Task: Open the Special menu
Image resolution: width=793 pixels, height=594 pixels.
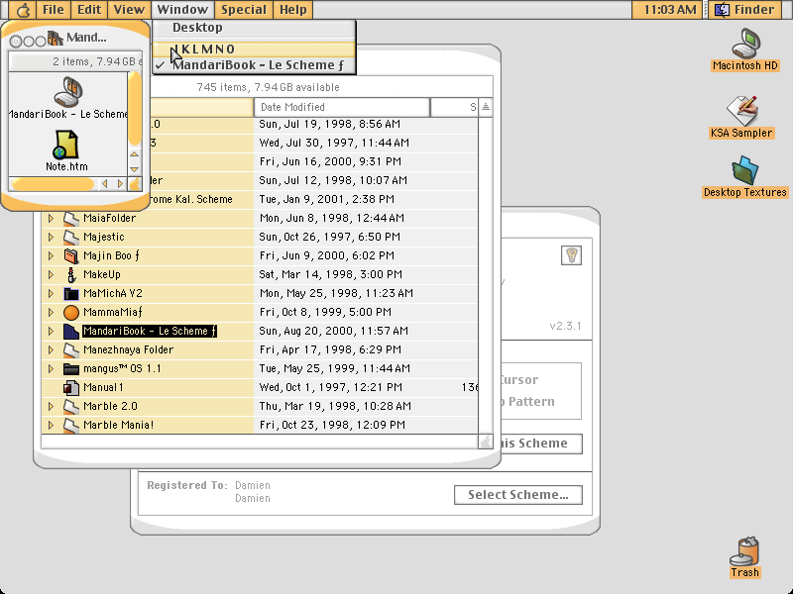Action: pyautogui.click(x=243, y=10)
